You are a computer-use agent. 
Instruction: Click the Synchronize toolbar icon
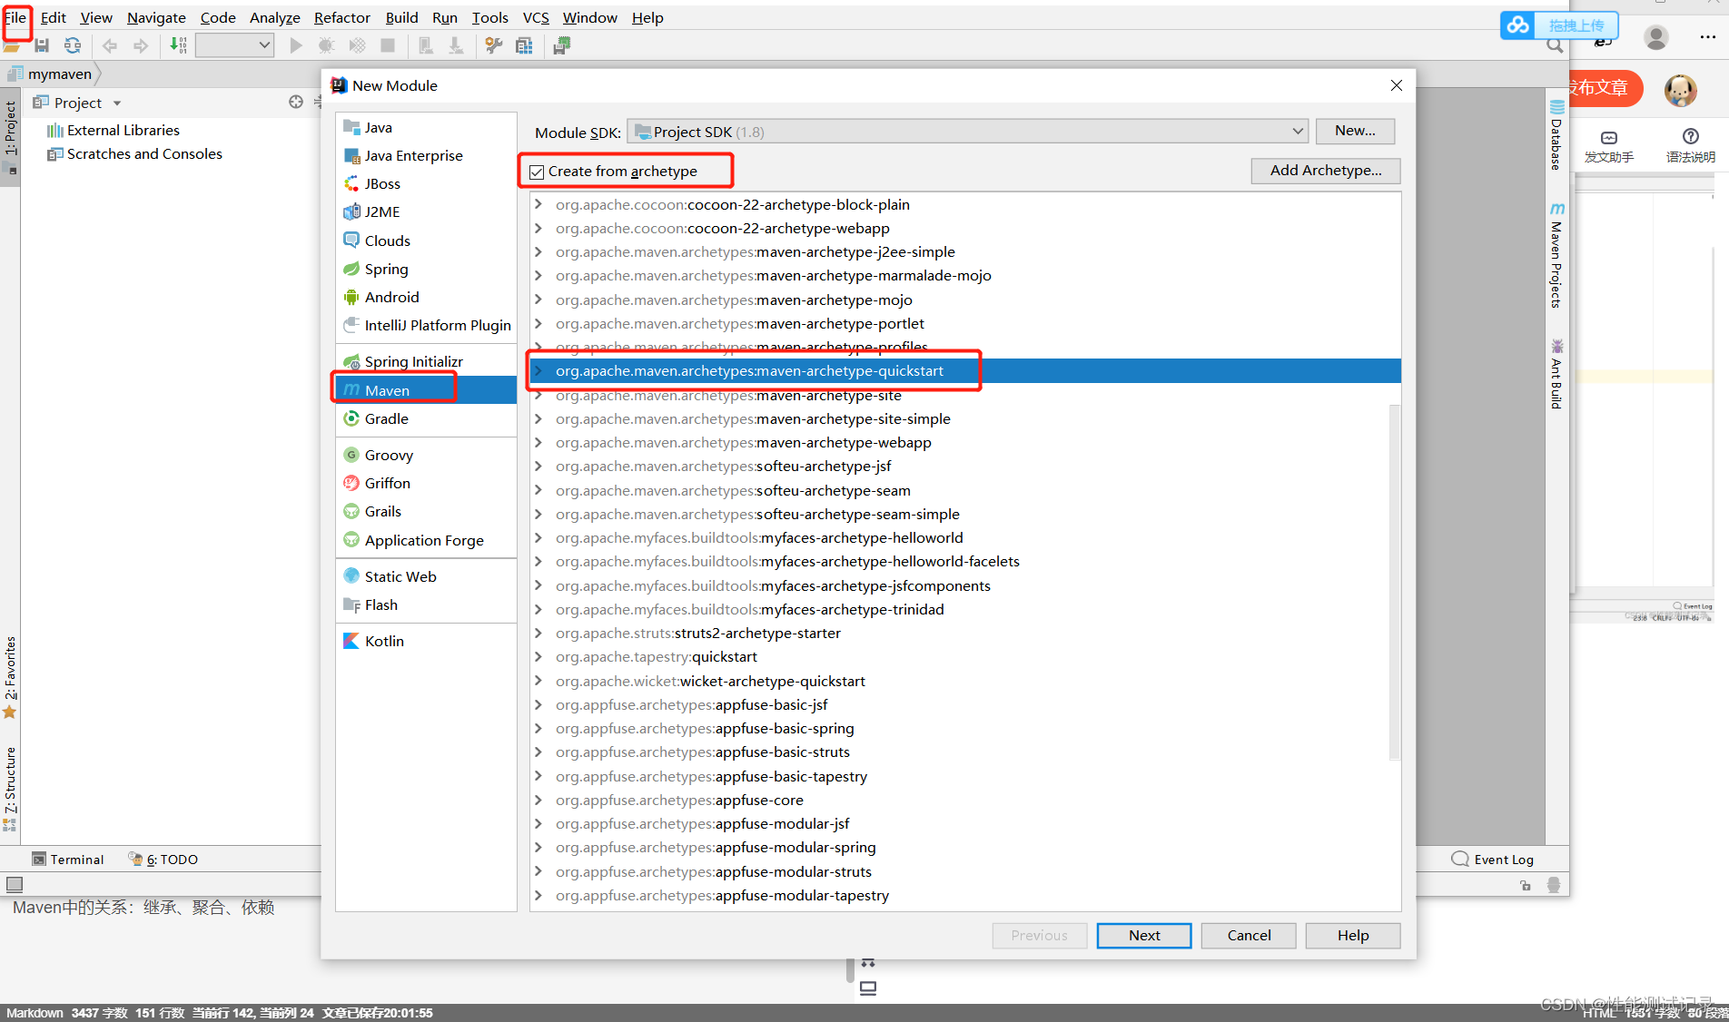(x=73, y=45)
